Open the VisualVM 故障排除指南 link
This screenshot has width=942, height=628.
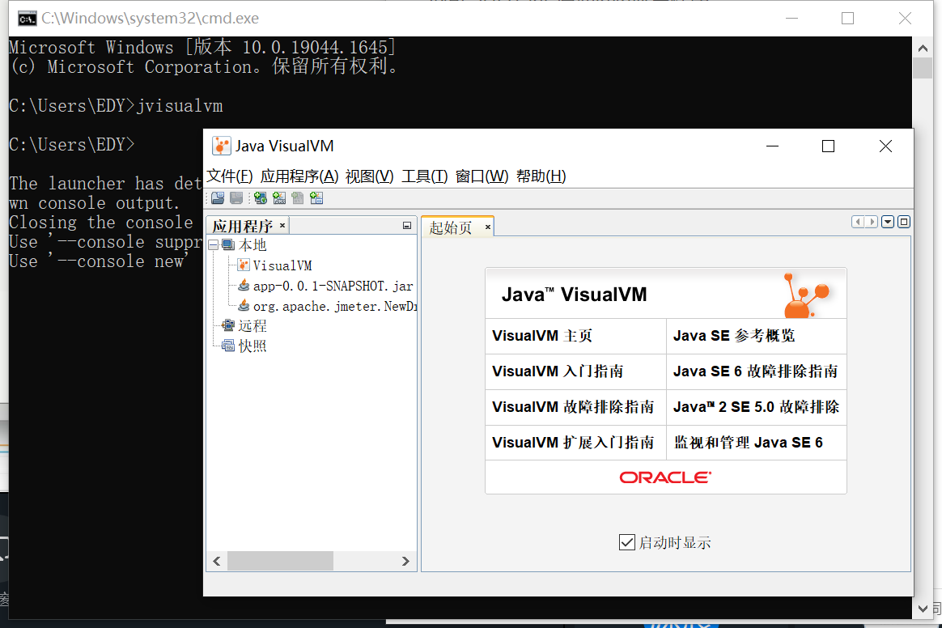[x=573, y=407]
